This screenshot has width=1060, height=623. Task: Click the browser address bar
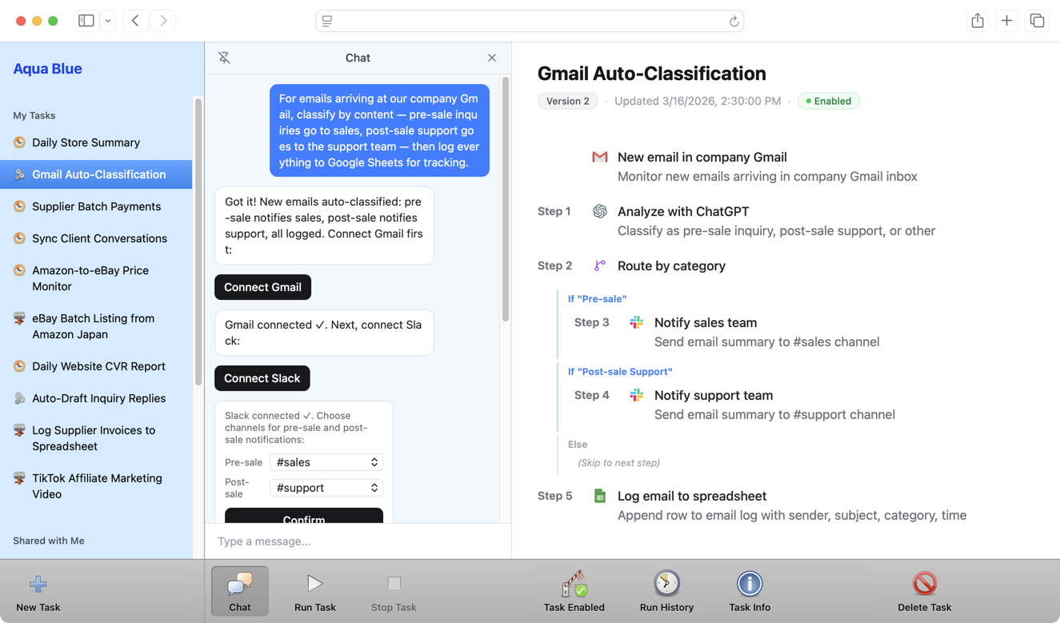pos(530,21)
